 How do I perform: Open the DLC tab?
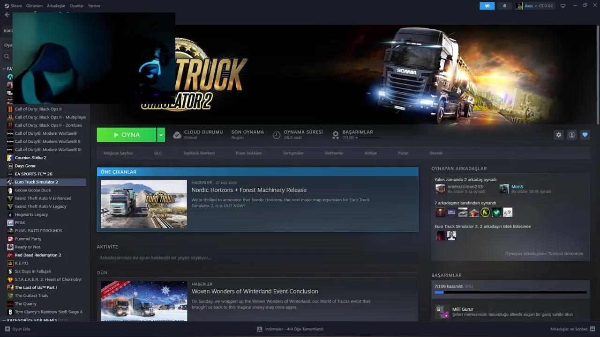pos(158,153)
